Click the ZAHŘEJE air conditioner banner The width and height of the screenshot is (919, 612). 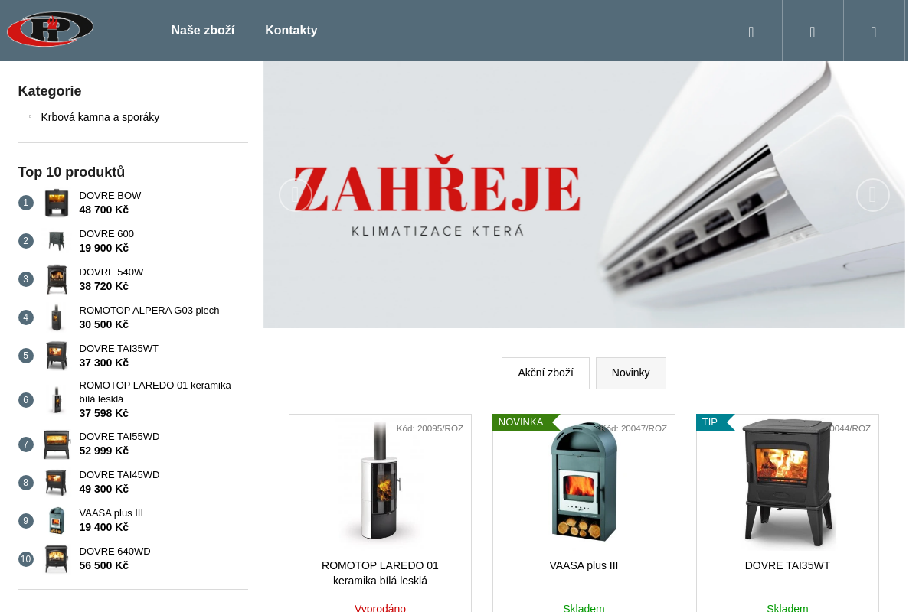[x=584, y=195]
